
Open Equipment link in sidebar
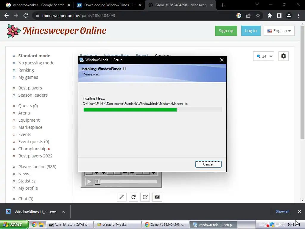click(x=29, y=120)
